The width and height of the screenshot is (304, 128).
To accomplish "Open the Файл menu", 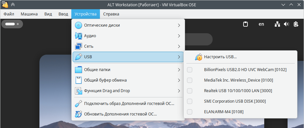I will [9, 14].
